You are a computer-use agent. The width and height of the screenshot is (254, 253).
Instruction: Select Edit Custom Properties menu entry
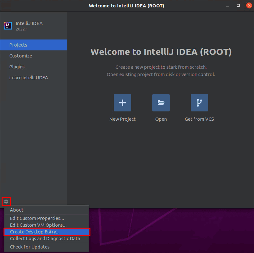(x=47, y=218)
